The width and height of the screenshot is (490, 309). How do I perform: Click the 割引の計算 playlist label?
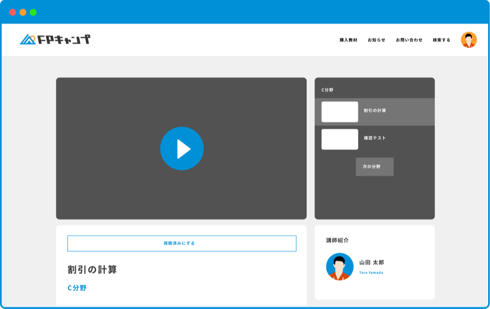375,111
